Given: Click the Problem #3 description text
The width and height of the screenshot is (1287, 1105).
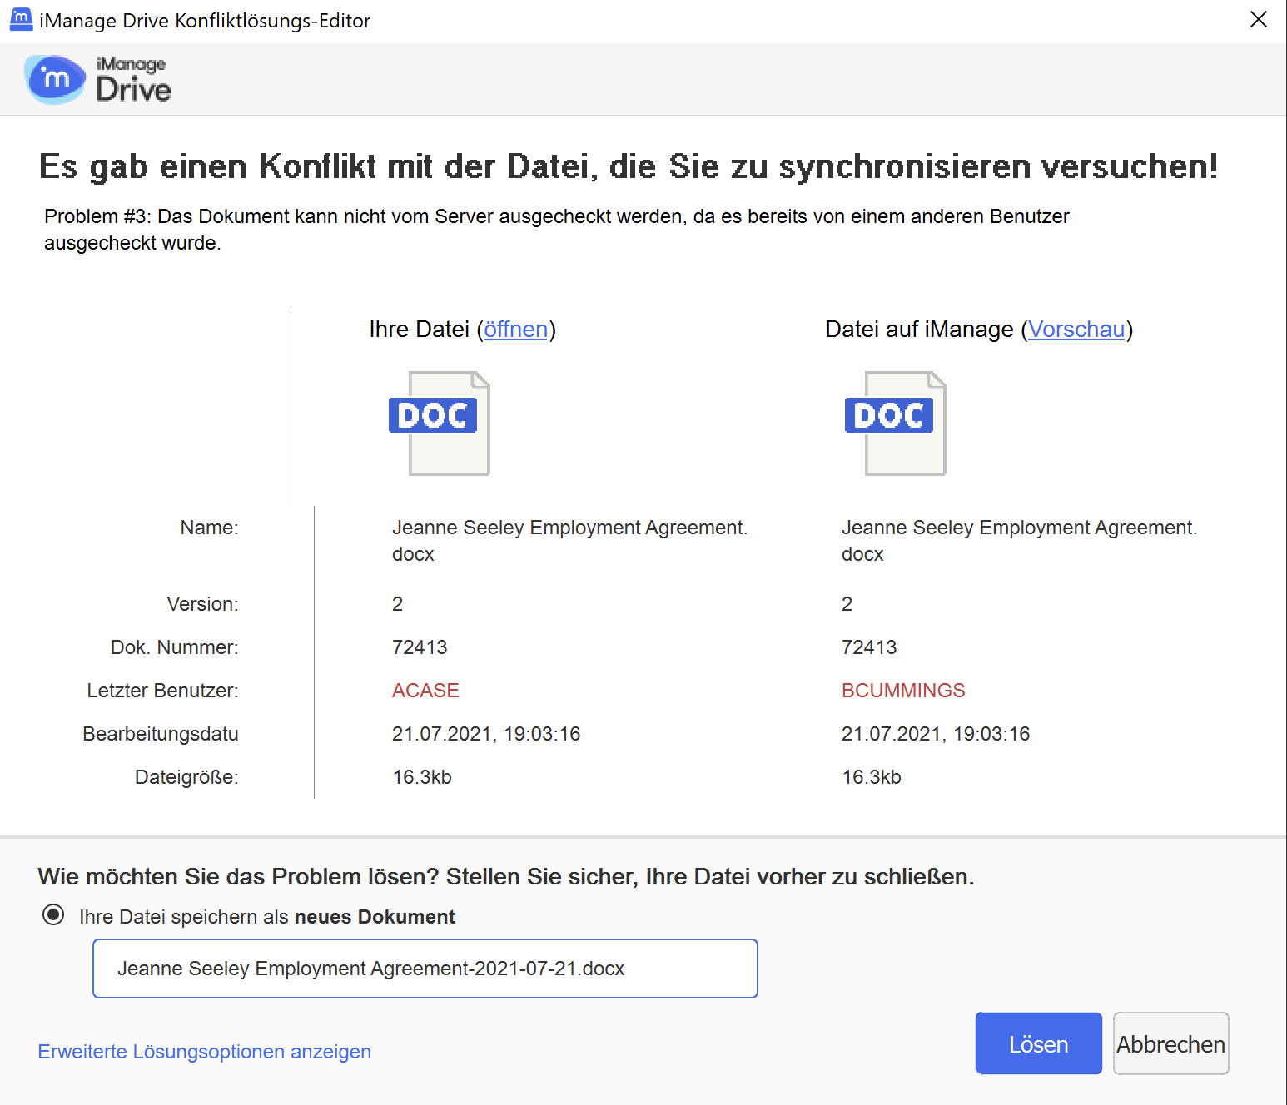Looking at the screenshot, I should pos(556,230).
